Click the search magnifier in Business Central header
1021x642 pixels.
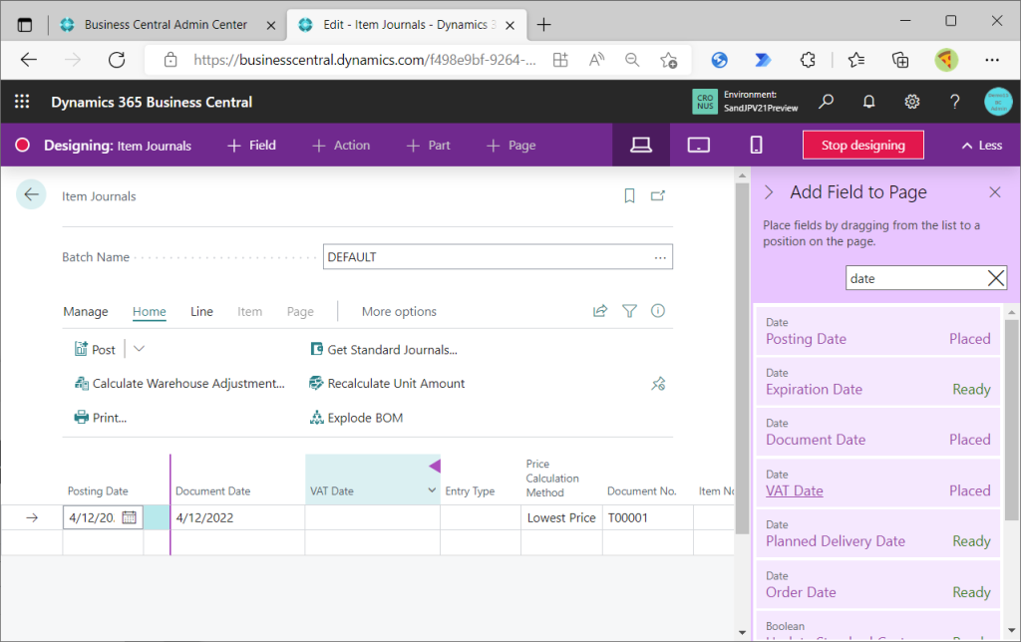pos(826,102)
